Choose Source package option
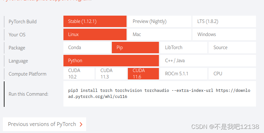This screenshot has width=264, height=133. tap(232, 48)
